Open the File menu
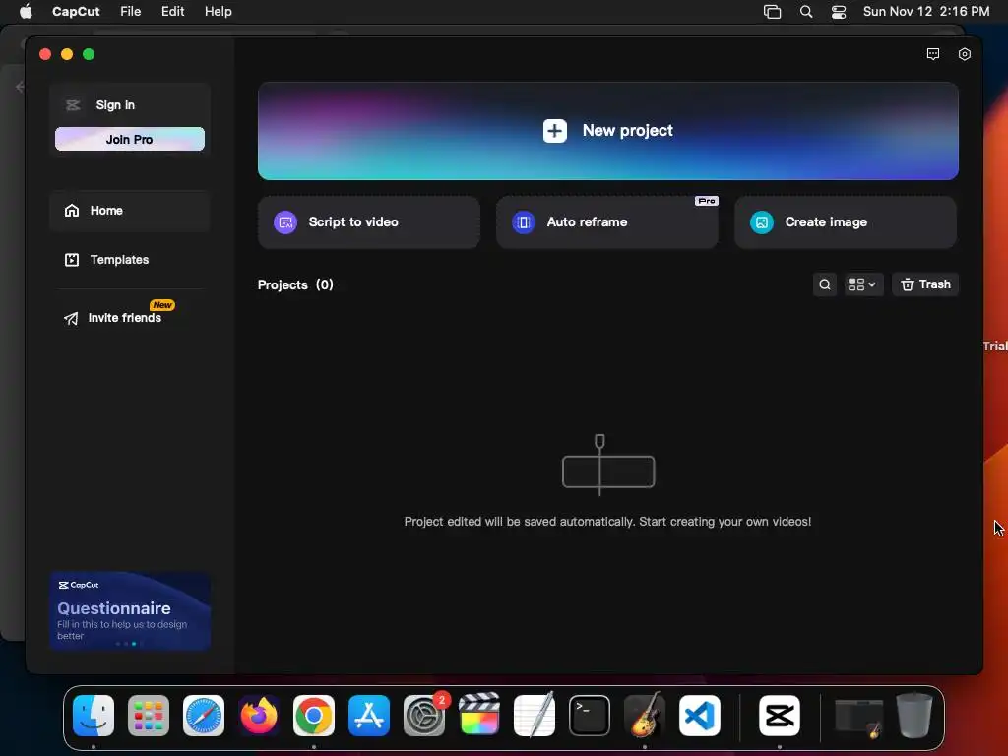The image size is (1008, 756). click(131, 12)
